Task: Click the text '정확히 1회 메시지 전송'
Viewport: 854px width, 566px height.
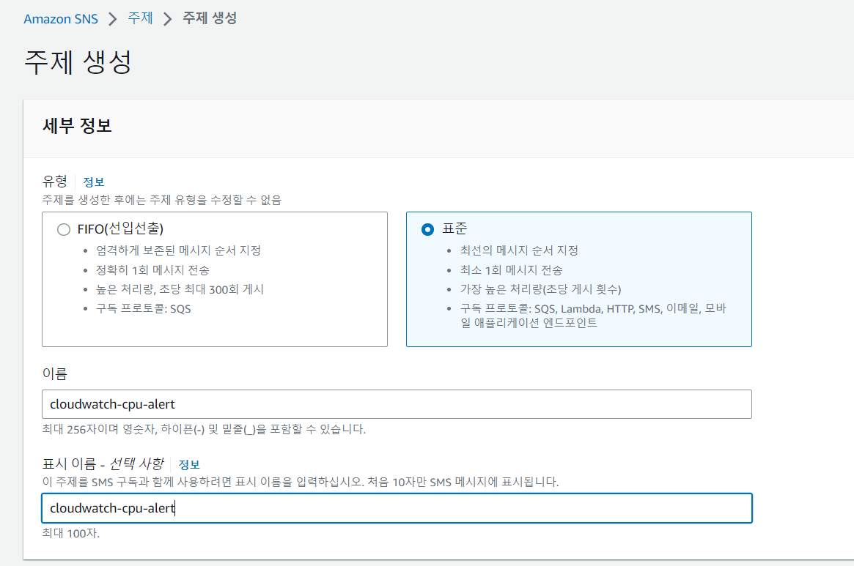Action: coord(152,270)
